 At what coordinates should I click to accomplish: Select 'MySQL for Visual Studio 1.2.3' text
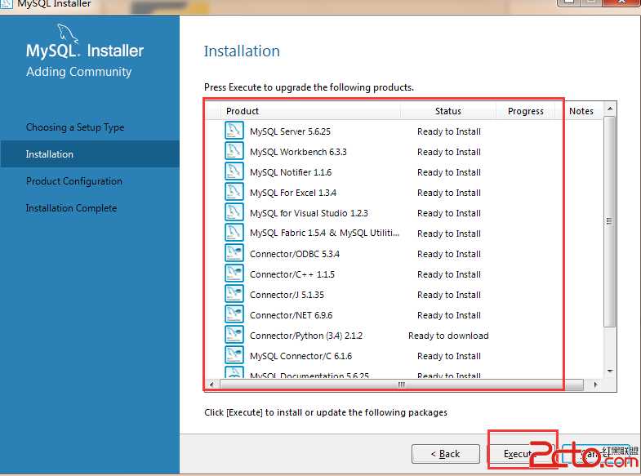309,213
